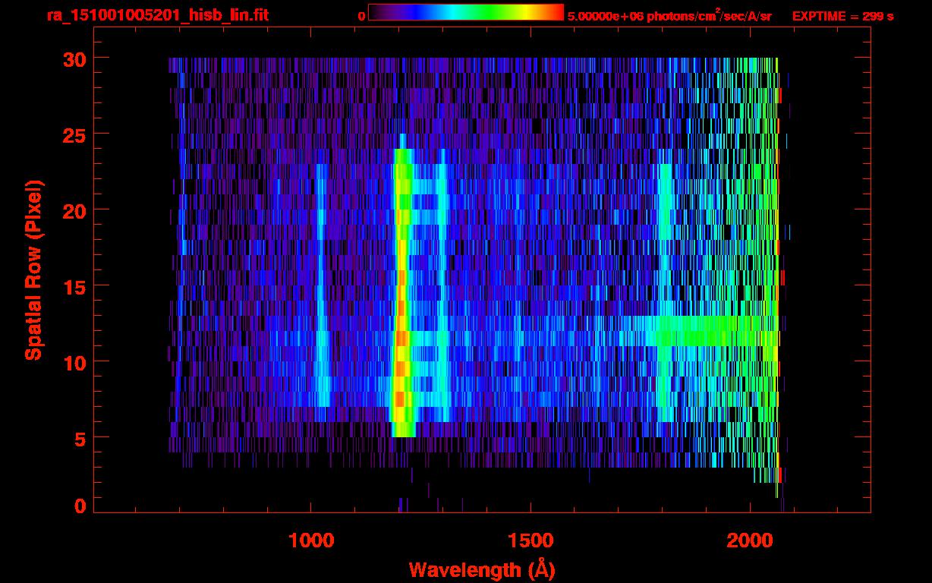Click the 2000 wavelength tick label
Screen dimensions: 932x583
[x=749, y=540]
